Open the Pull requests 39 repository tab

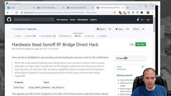48,36
